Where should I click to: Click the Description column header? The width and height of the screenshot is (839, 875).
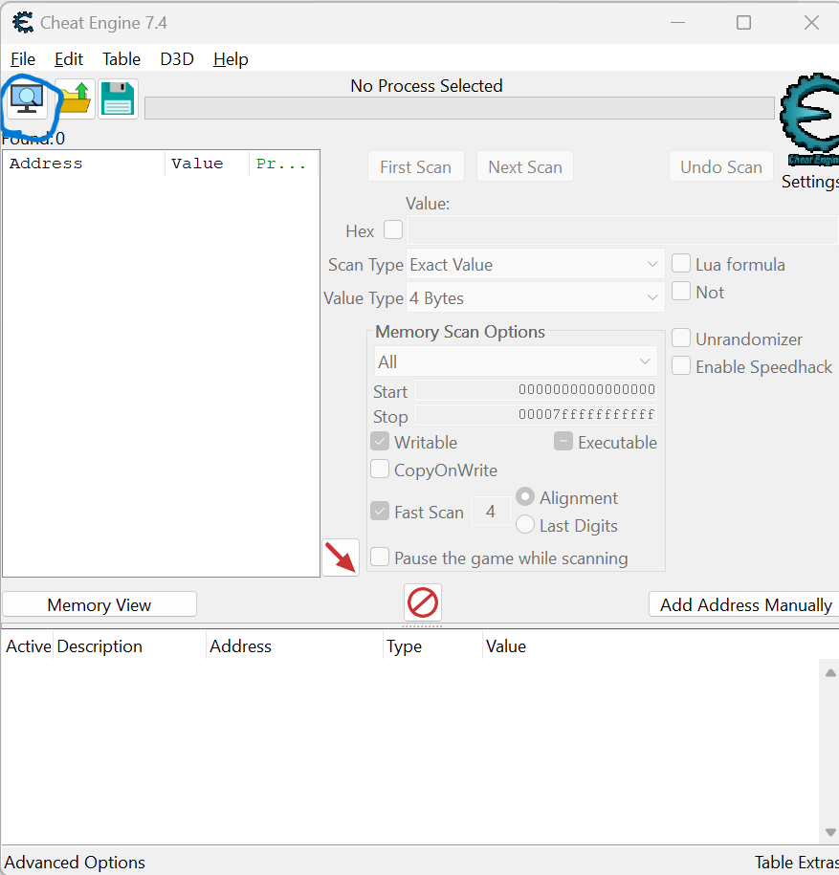[x=129, y=646]
